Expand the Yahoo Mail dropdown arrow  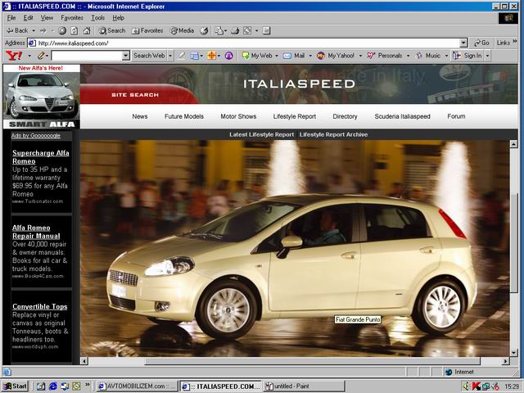click(x=309, y=56)
